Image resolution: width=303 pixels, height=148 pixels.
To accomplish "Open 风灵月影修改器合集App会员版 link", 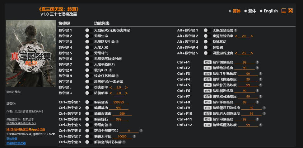I will pos(26,129).
